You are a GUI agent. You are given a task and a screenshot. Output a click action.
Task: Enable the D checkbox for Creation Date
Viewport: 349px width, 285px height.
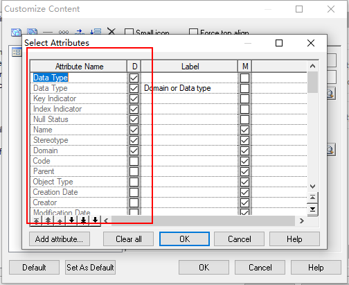click(134, 192)
